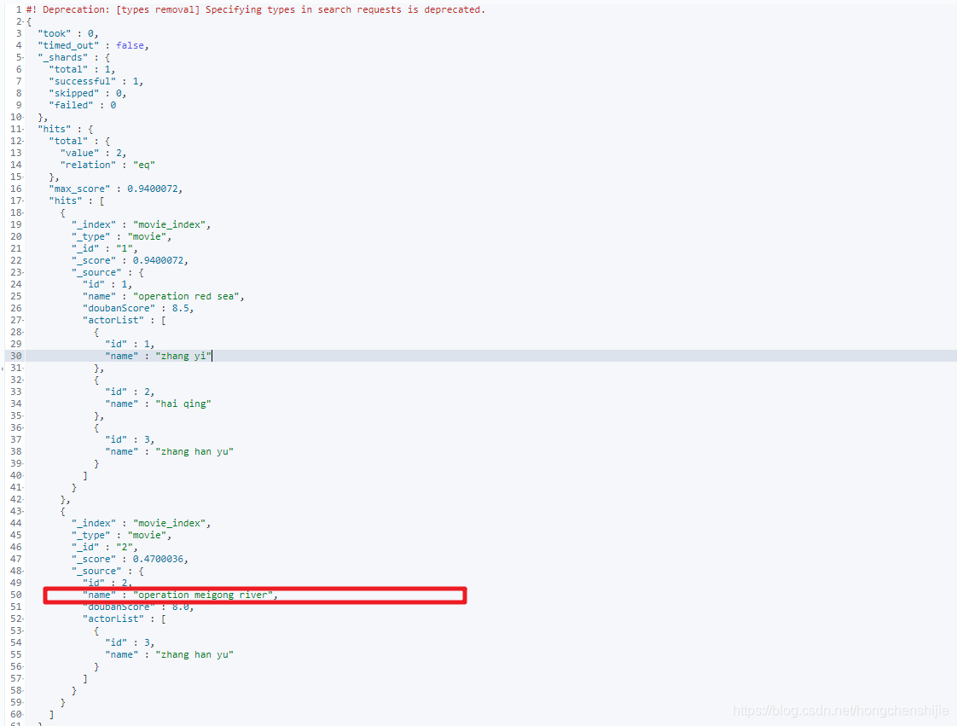The width and height of the screenshot is (957, 726).
Task: Click the "hai qing" name line
Action: 158,404
